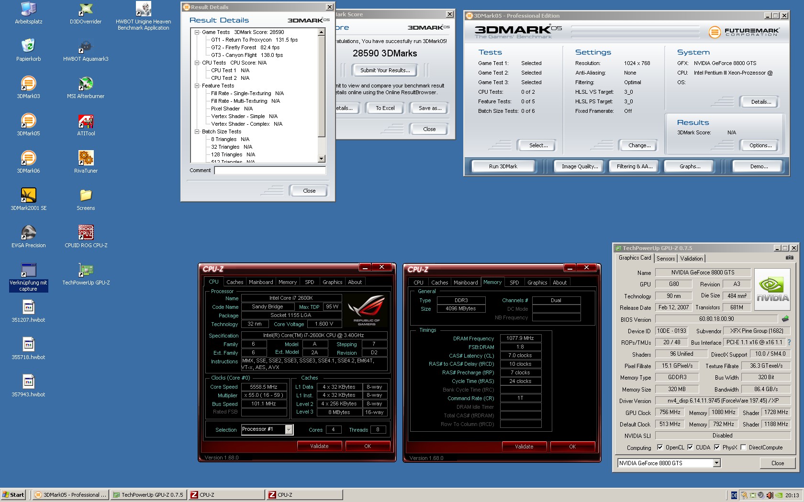Click the Run 3DMark button
Viewport: 804px width, 502px height.
point(503,166)
